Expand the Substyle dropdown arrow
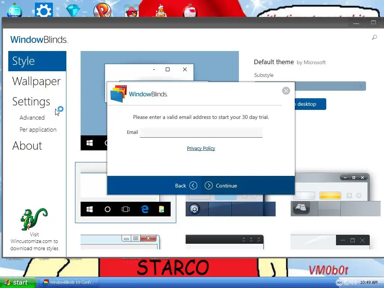This screenshot has width=384, height=288. 360,86
